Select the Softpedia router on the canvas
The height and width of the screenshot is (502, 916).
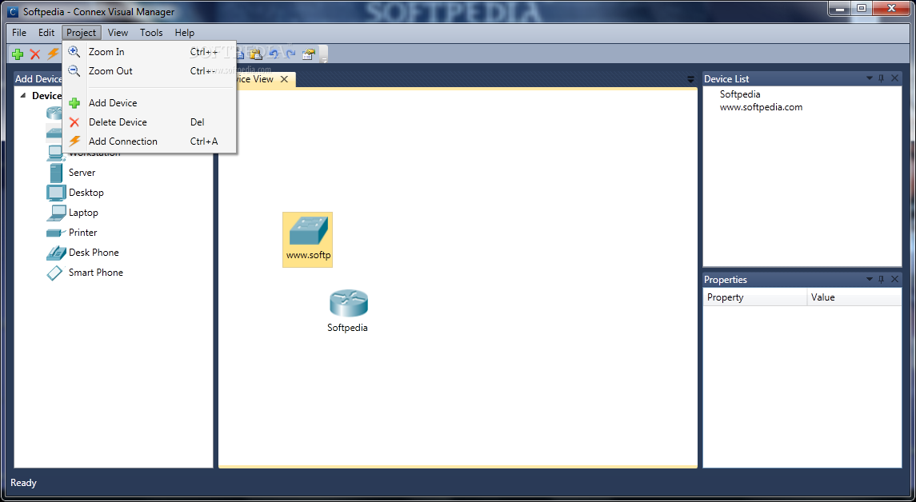click(348, 311)
